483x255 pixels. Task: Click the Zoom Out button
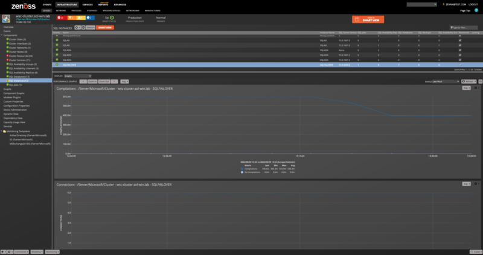click(104, 81)
